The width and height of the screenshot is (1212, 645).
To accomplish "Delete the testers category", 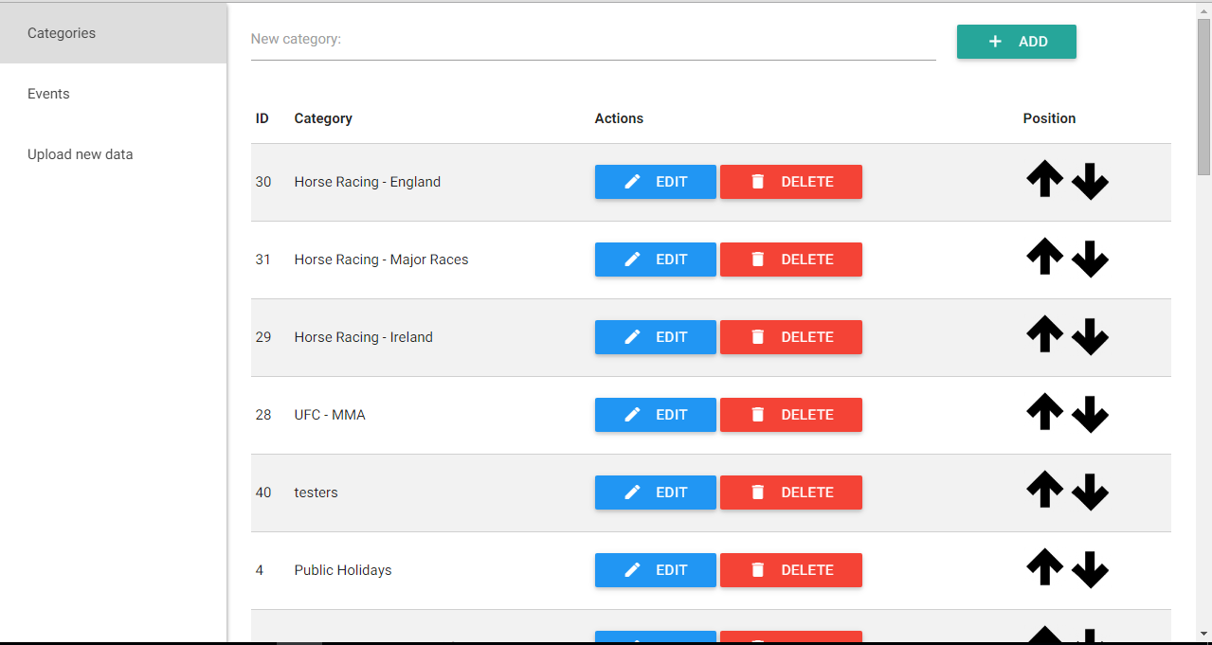I will (x=790, y=493).
